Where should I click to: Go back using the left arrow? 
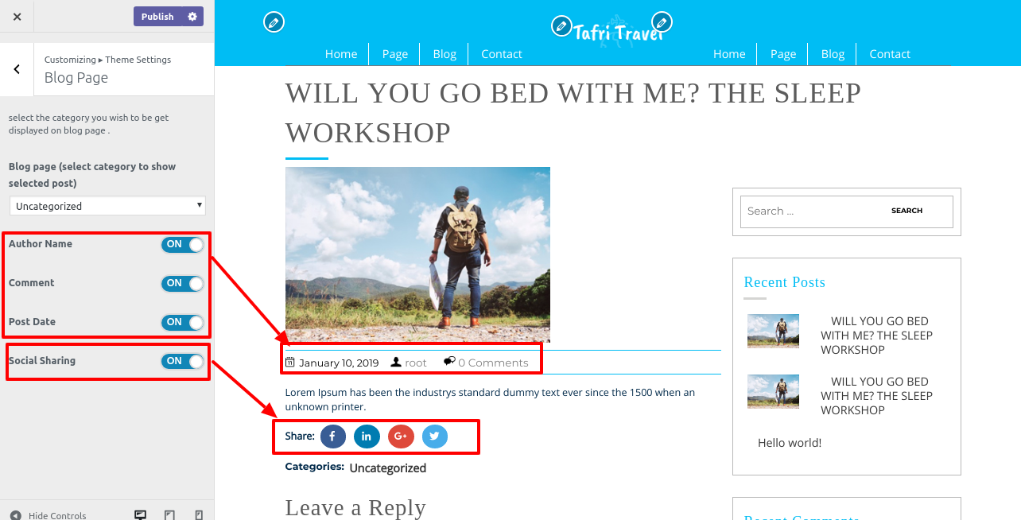(17, 69)
